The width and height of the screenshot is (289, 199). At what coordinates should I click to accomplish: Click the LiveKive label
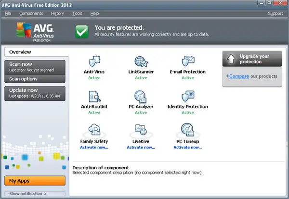(x=141, y=141)
